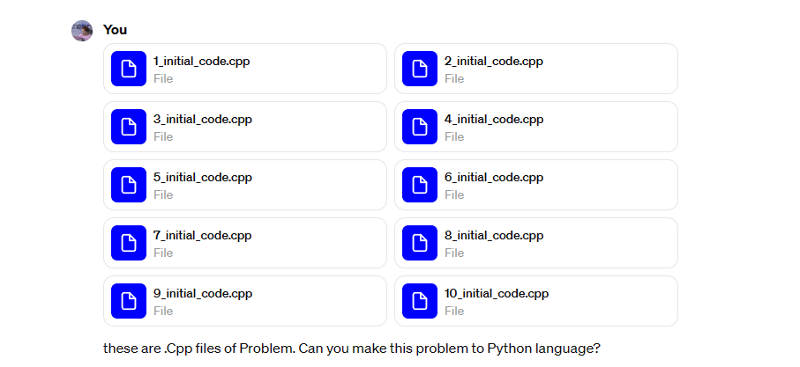The image size is (800, 367).
Task: Click the blue file icon for 2_initial_code.cpp
Action: pos(419,69)
